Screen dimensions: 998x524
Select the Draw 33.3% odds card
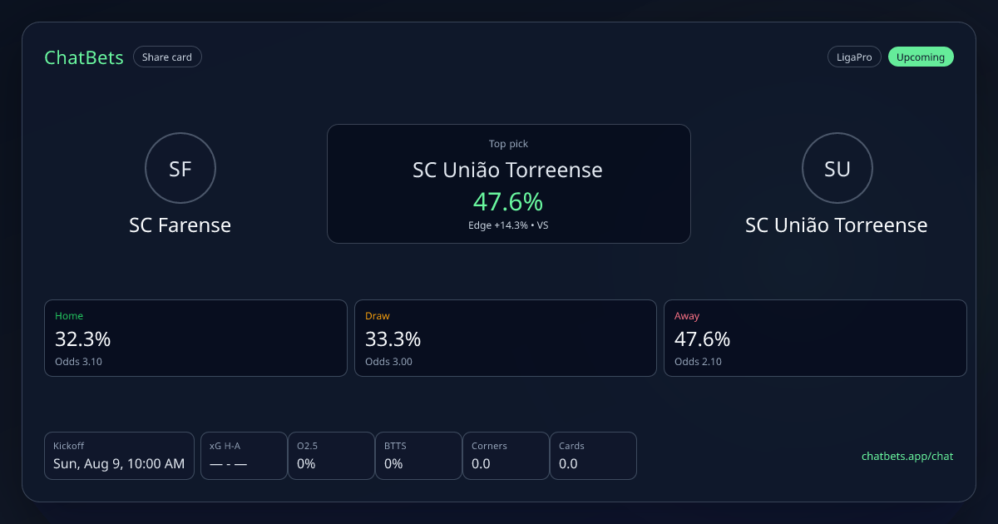506,339
